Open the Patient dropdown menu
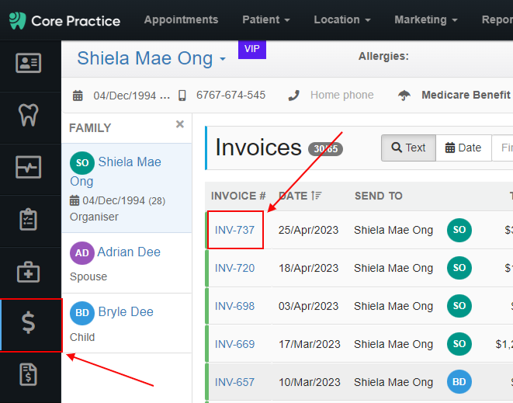Image resolution: width=513 pixels, height=403 pixels. point(266,20)
